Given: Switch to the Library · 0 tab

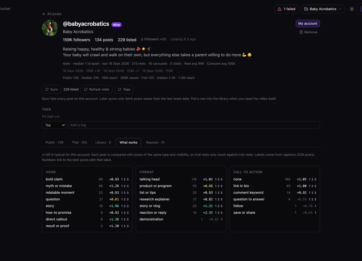Looking at the screenshot, I should (103, 143).
